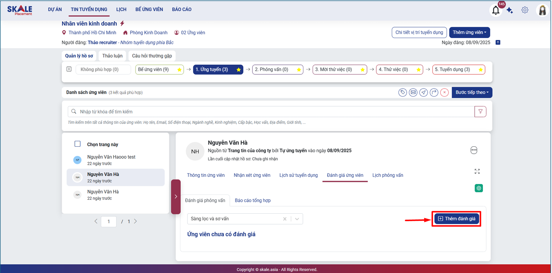Image resolution: width=552 pixels, height=273 pixels.
Task: Click the green ChatGPT icon
Action: 479,188
